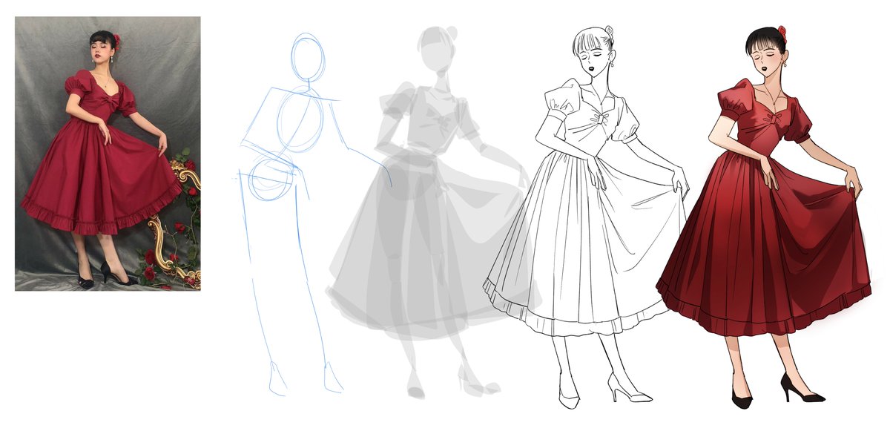Viewport: 890px width, 434px height.
Task: Click the blue construction-line skeleton sketch
Action: (x=311, y=214)
